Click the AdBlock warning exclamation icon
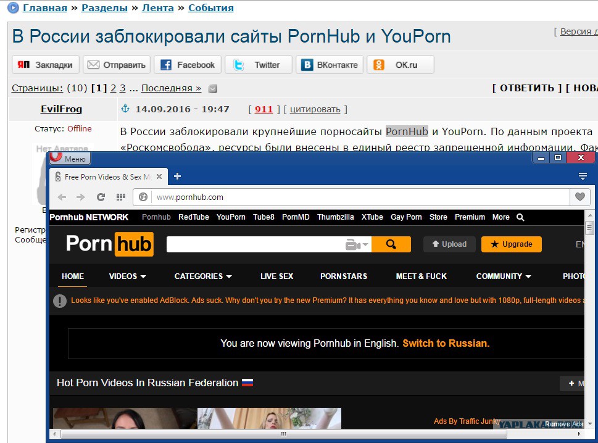 (59, 301)
